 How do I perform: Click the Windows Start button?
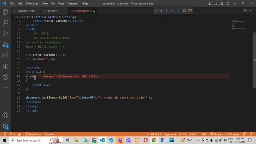4,140
